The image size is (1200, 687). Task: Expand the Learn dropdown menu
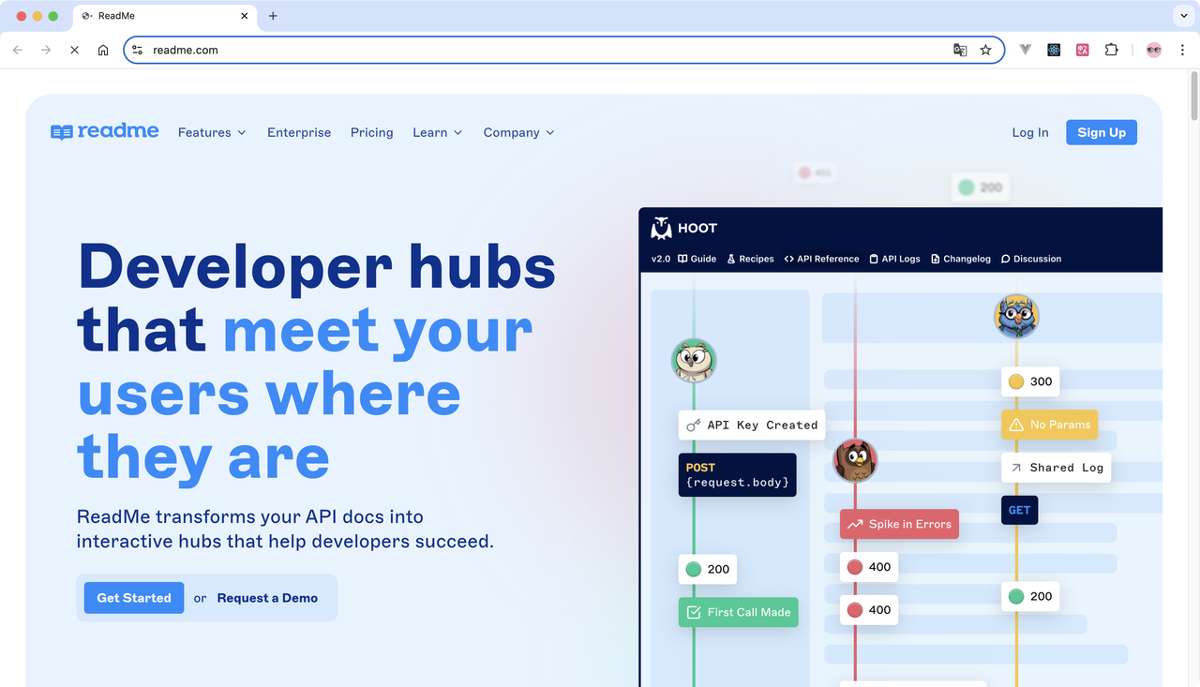pos(438,132)
